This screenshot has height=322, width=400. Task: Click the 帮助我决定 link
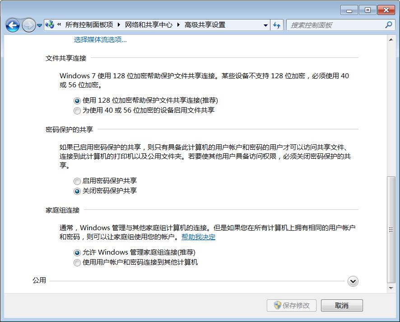[x=199, y=237]
